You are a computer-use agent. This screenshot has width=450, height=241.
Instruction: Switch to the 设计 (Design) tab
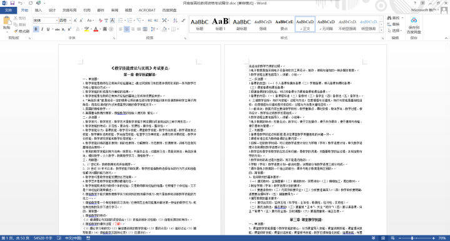pyautogui.click(x=52, y=11)
